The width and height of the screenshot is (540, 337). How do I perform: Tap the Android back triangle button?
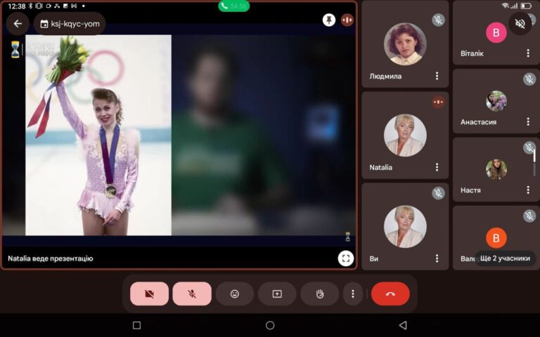pyautogui.click(x=403, y=325)
